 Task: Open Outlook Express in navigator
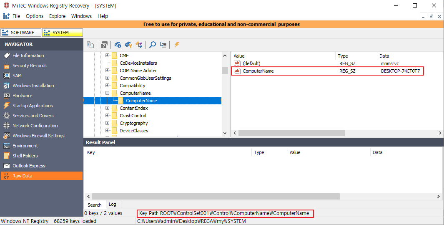[x=41, y=166]
